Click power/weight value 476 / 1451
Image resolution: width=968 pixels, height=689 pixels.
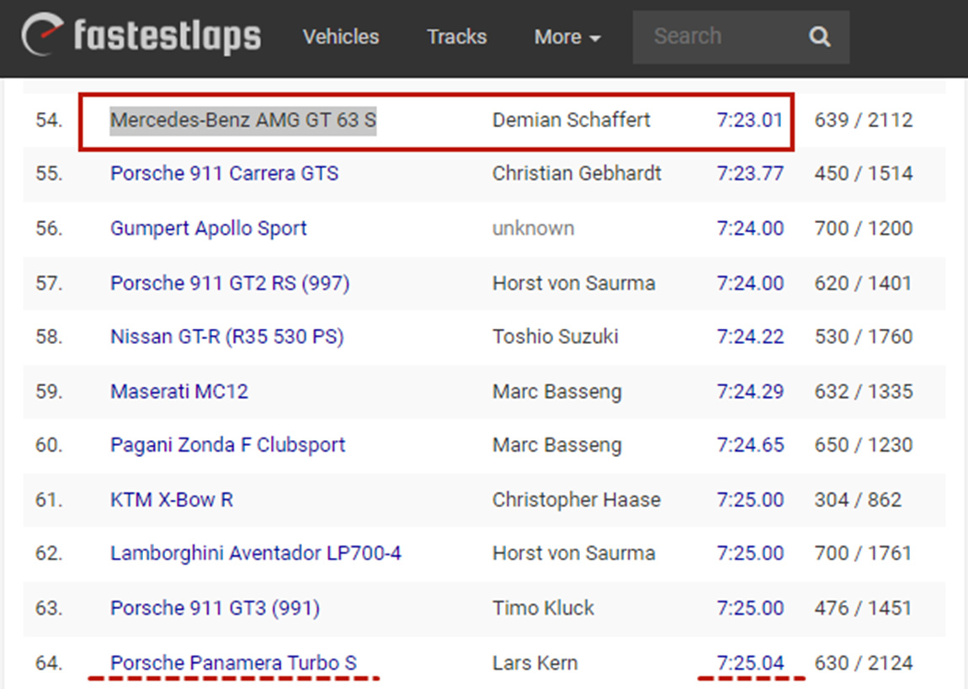click(863, 608)
